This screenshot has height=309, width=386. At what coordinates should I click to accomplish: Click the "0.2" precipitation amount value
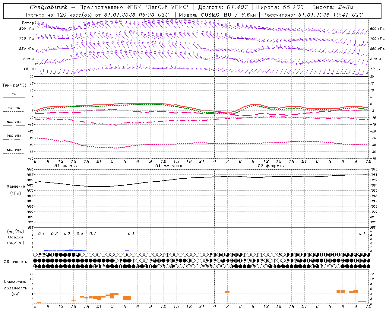pos(54,234)
